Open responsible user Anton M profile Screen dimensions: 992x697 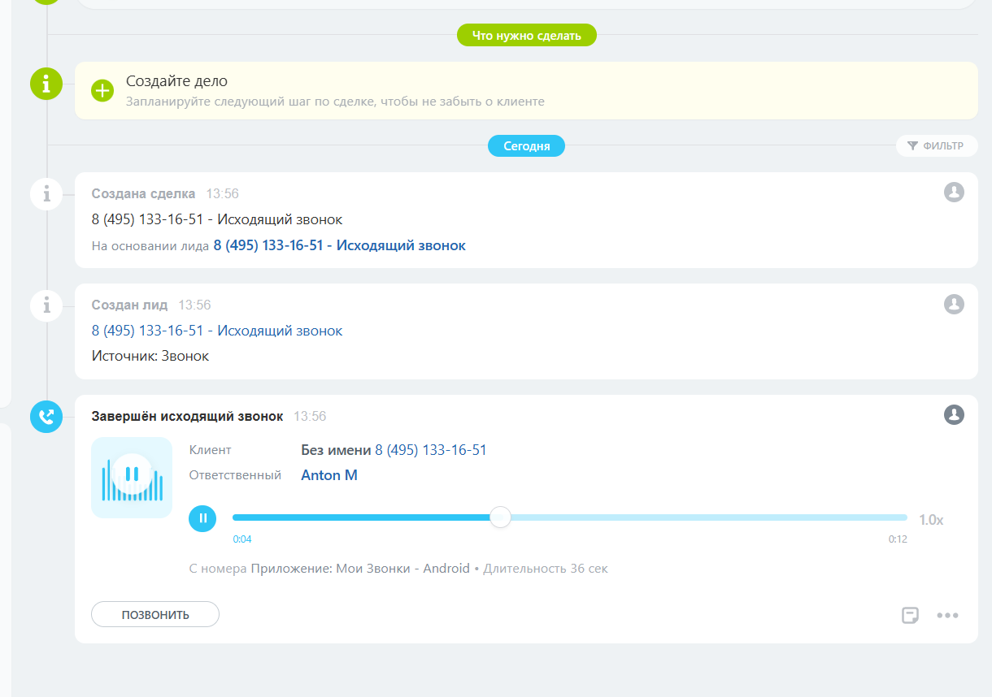329,475
